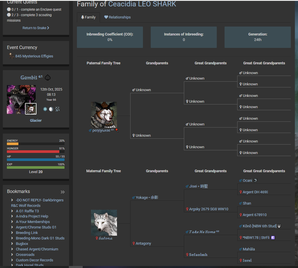Click the spade icon beside Gambit
The width and height of the screenshot is (298, 268).
[x=48, y=78]
